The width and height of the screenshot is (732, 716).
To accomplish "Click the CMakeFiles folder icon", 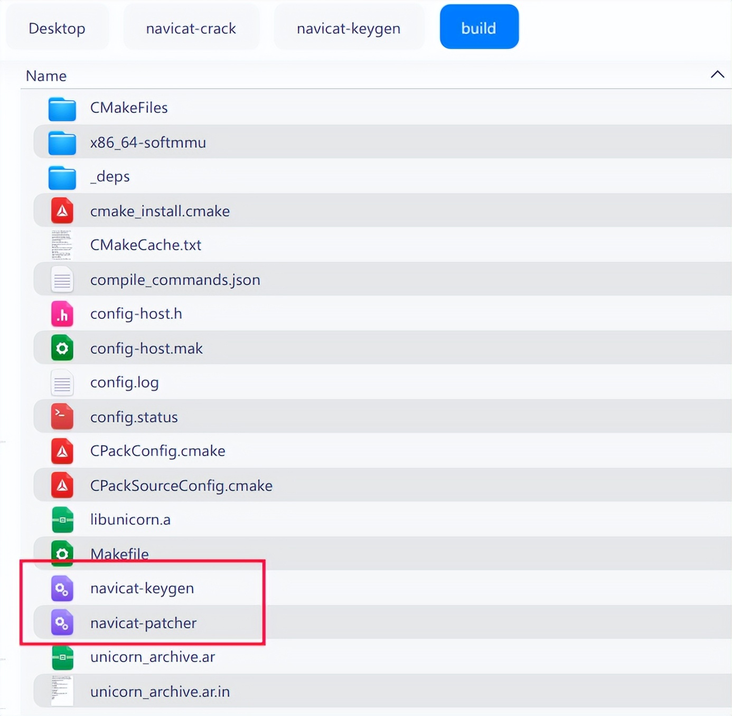I will pos(62,109).
